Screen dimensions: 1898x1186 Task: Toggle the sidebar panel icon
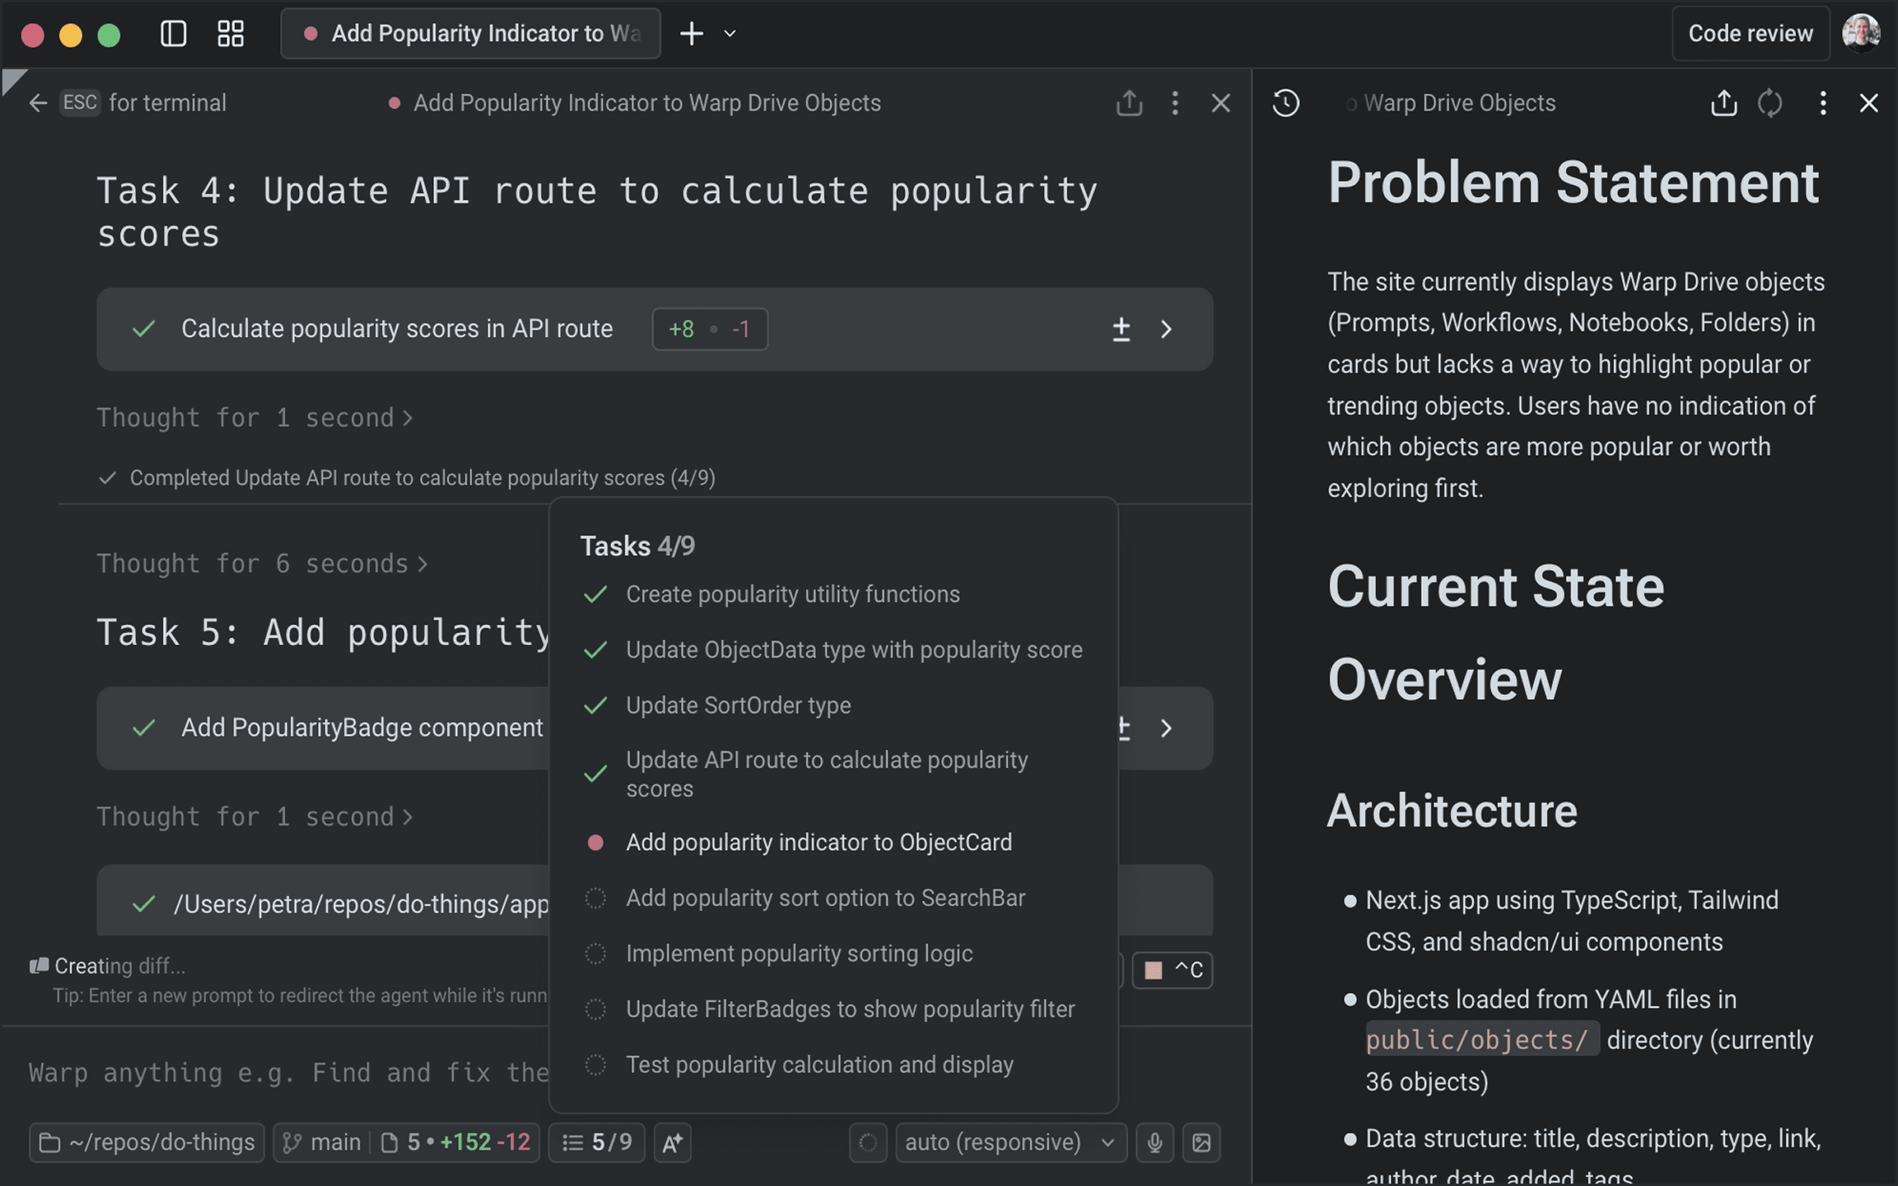point(173,33)
